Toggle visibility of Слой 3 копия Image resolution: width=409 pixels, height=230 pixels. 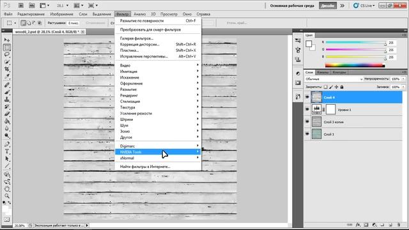(x=307, y=122)
